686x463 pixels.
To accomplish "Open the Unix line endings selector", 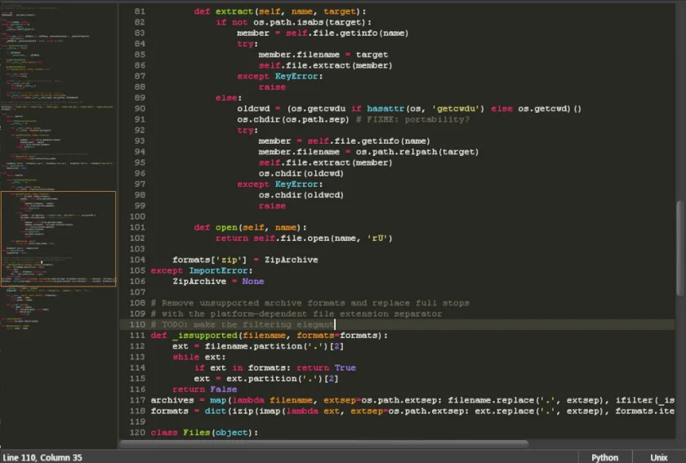I will tap(658, 457).
